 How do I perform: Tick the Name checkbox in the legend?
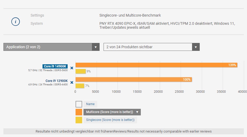pyautogui.click(x=79, y=104)
